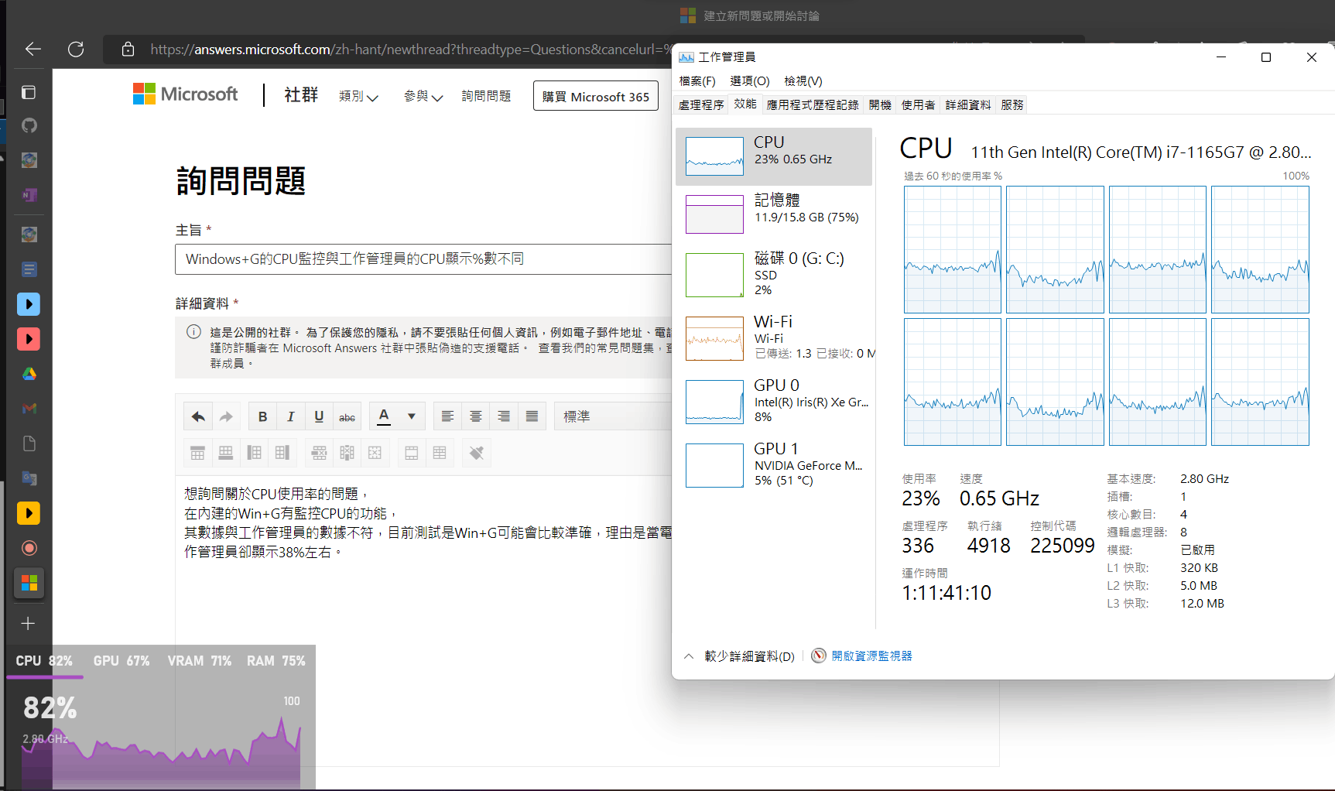The width and height of the screenshot is (1335, 791).
Task: Switch to the 處理程序 tab
Action: [701, 105]
